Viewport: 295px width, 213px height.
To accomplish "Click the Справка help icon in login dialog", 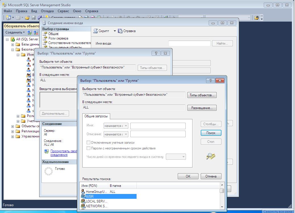I will [120, 31].
